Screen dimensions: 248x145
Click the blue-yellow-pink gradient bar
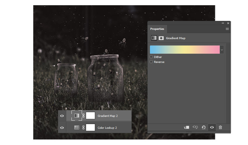[x=185, y=50]
